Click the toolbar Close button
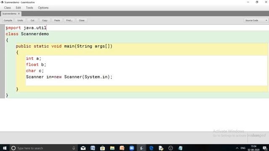The image size is (269, 151). click(x=82, y=21)
